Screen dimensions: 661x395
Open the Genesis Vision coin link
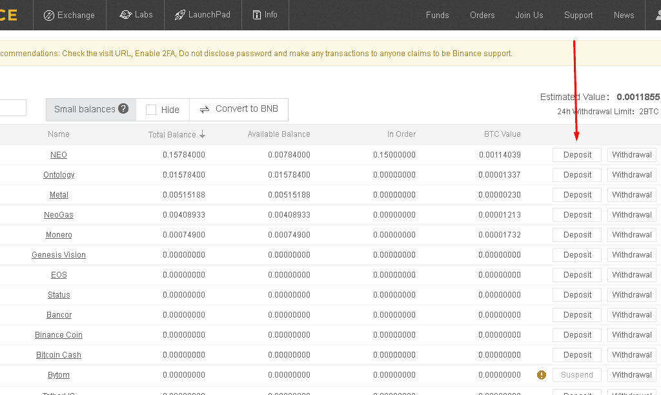(59, 255)
